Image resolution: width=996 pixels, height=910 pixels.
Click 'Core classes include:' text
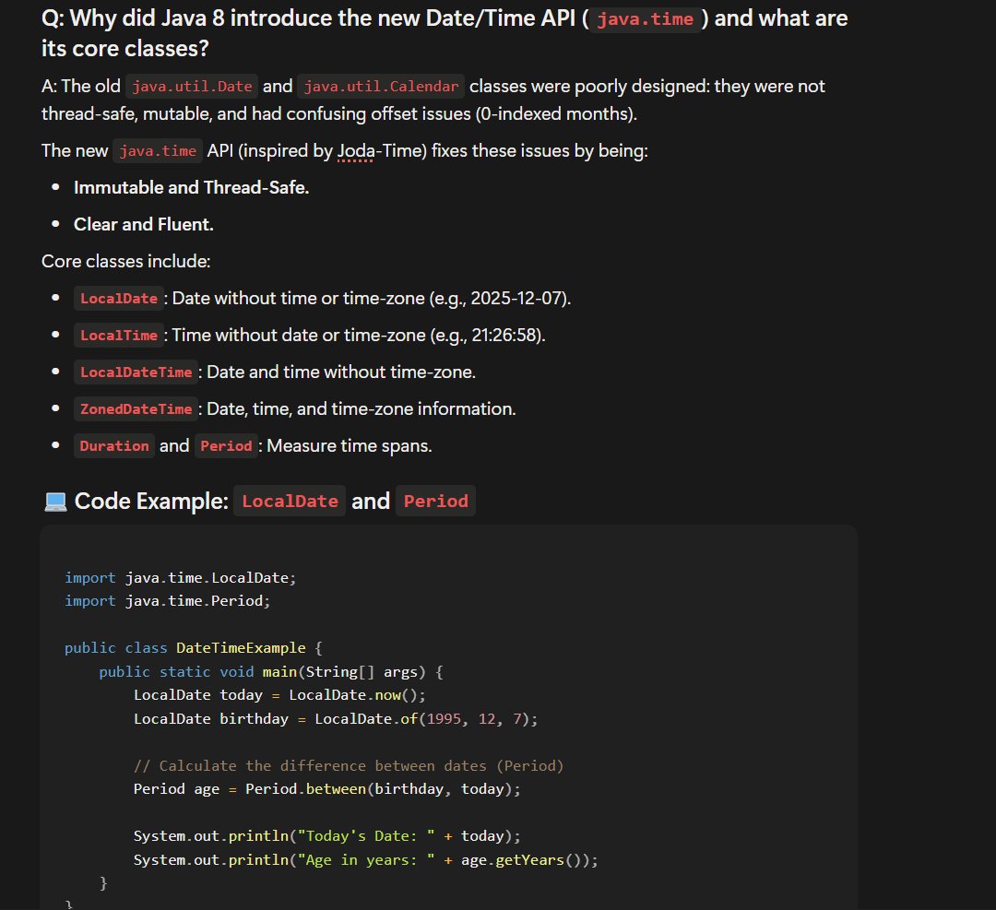[x=125, y=262]
